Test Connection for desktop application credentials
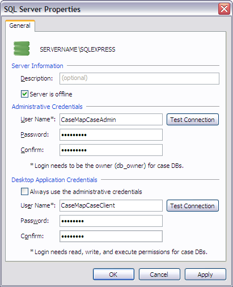 [x=193, y=206]
